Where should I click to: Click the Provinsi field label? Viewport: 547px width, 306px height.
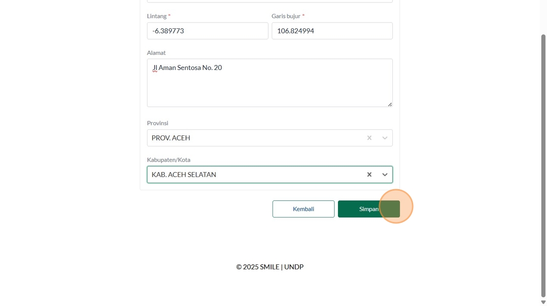tap(158, 123)
